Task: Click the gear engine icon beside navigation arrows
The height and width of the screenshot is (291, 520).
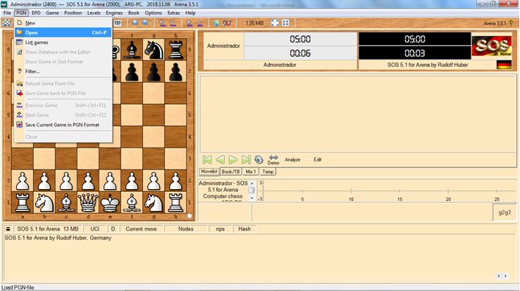Action: click(259, 160)
